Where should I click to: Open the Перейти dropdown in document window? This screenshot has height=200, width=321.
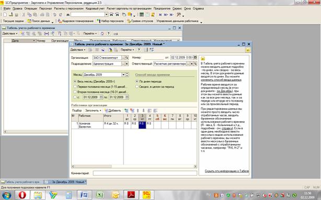[x=127, y=50]
